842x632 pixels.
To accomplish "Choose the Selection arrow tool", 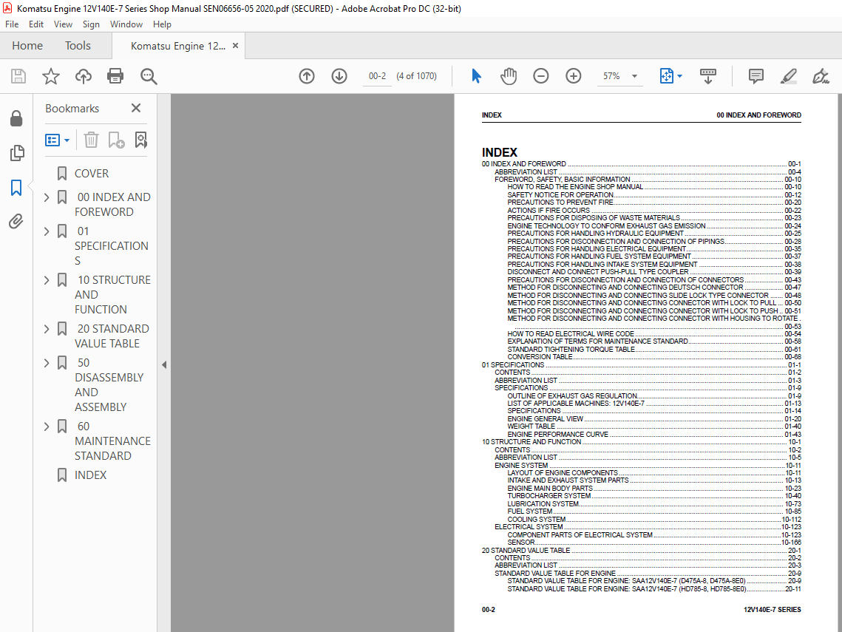I will pyautogui.click(x=476, y=76).
